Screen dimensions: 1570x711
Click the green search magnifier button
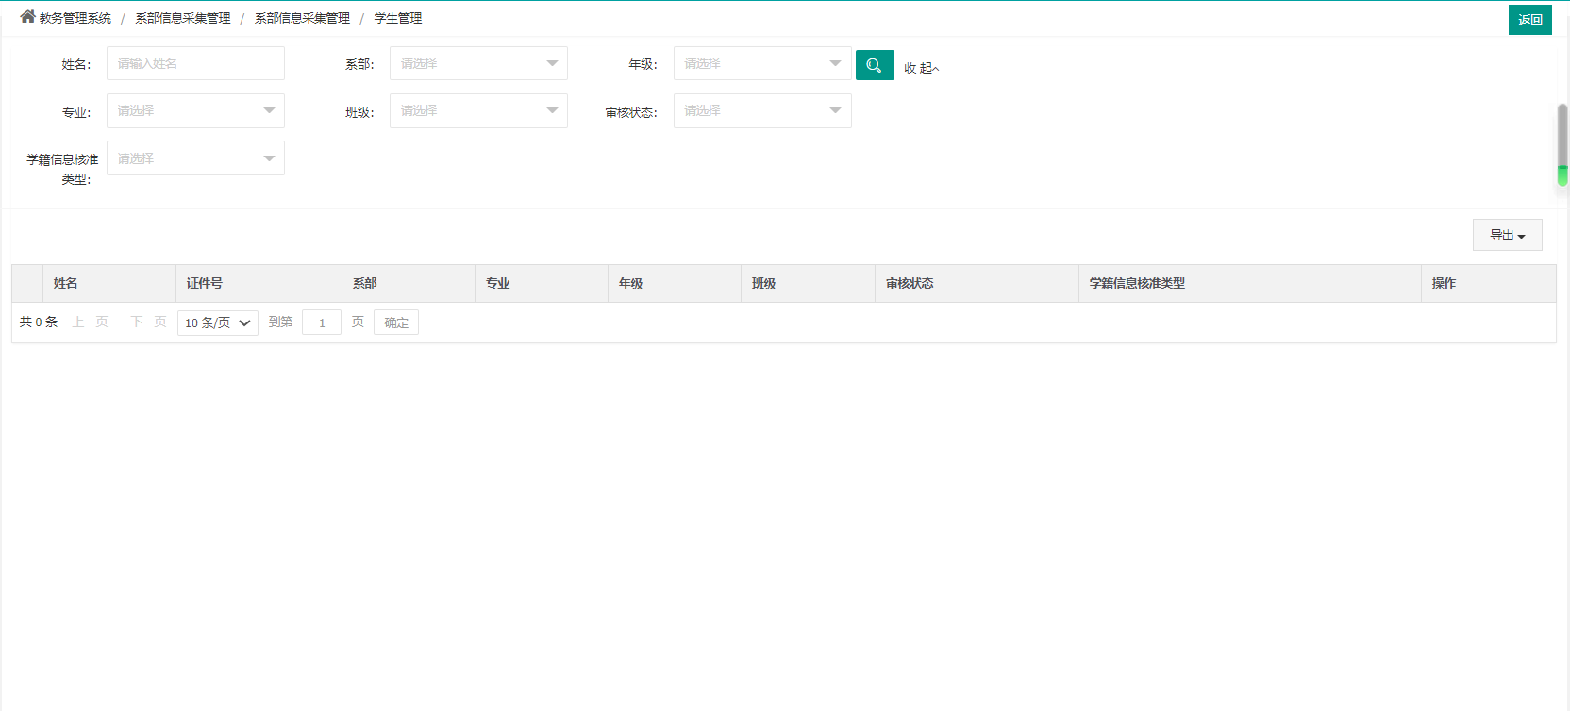pyautogui.click(x=874, y=65)
